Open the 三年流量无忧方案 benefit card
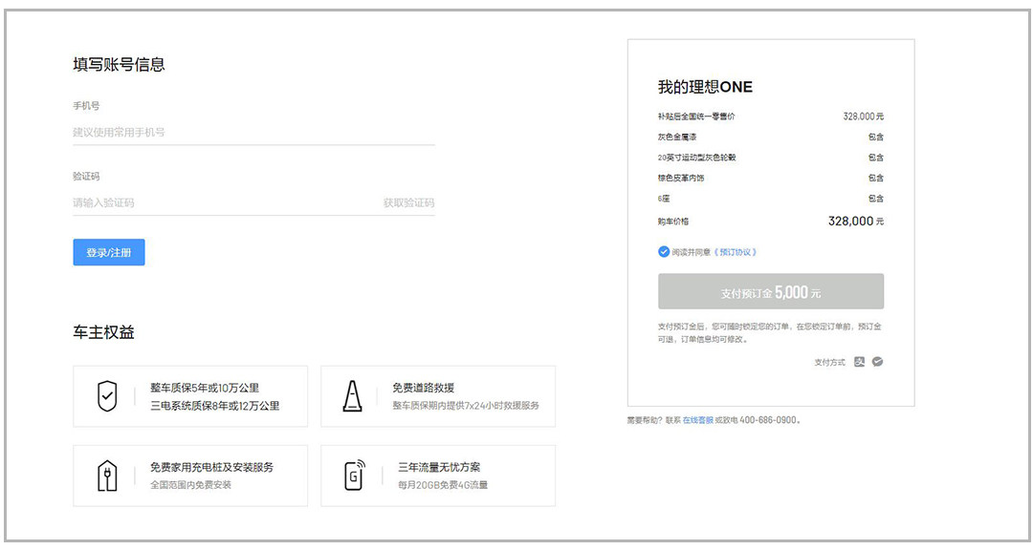The width and height of the screenshot is (1033, 550). 438,476
